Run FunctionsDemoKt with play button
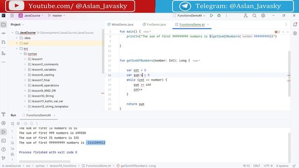This screenshot has height=168, width=299. (x=212, y=15)
